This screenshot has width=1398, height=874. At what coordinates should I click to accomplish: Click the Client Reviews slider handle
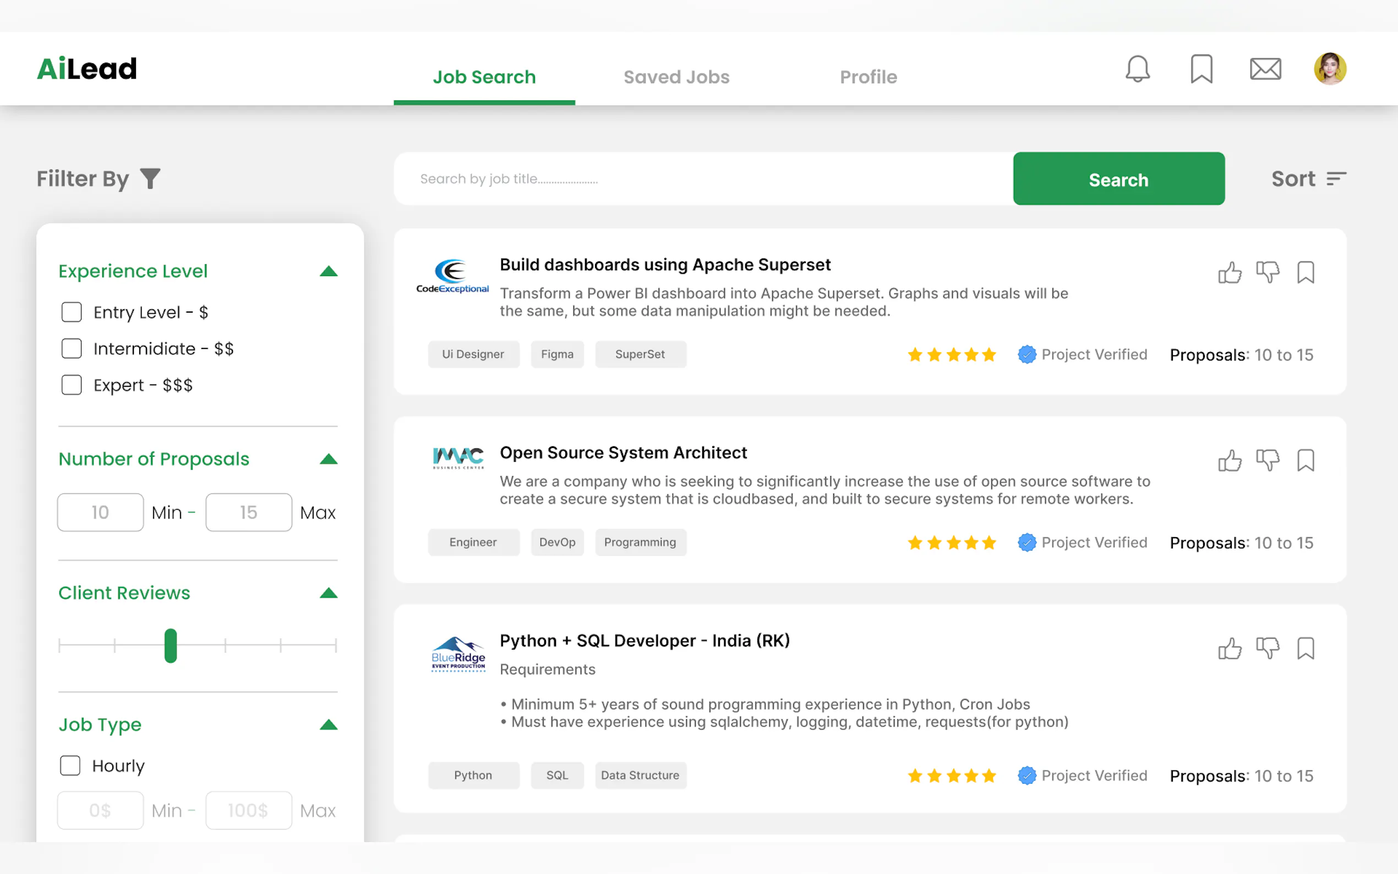[171, 645]
